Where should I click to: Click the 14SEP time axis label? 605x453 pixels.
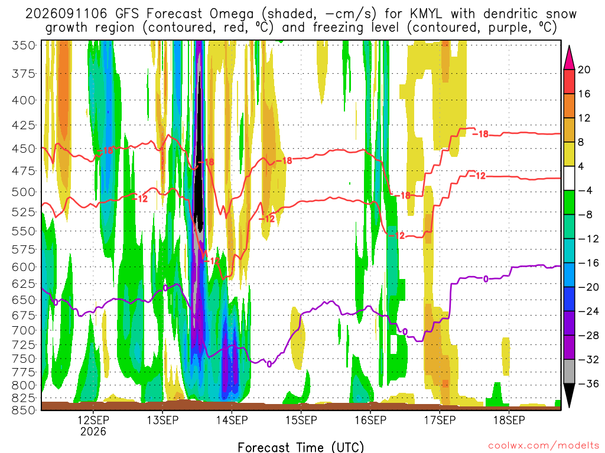click(232, 420)
